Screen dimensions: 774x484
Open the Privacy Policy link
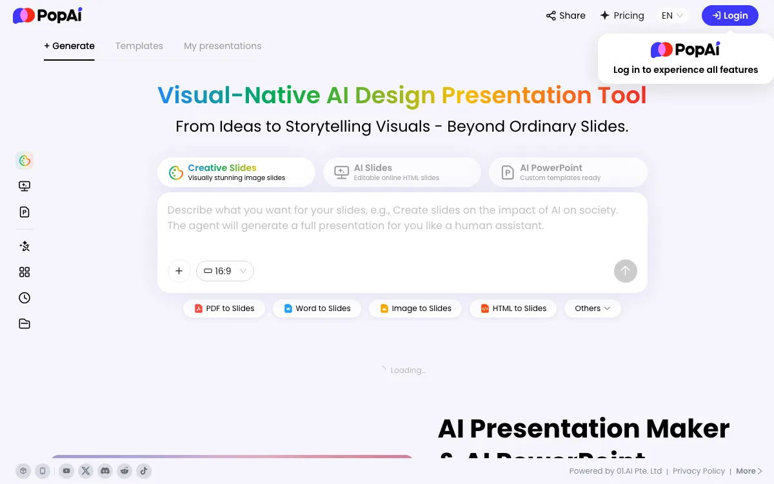tap(699, 471)
